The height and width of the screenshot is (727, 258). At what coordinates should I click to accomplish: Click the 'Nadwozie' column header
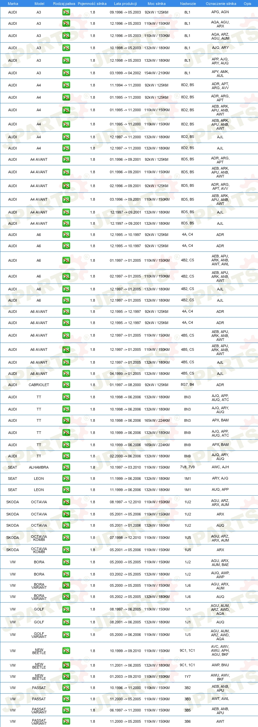pyautogui.click(x=188, y=4)
